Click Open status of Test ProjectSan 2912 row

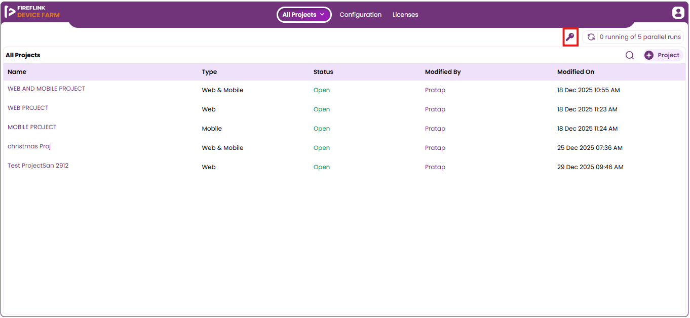[x=322, y=167]
